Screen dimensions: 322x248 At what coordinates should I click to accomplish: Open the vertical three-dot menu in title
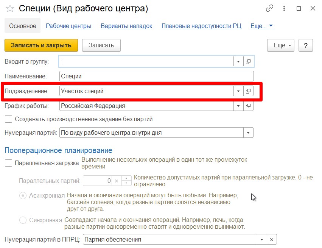coord(285,8)
